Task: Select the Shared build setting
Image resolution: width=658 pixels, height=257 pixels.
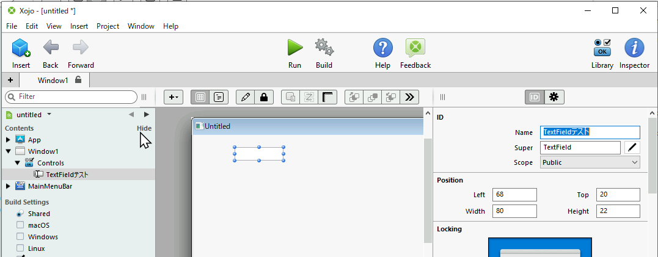Action: (x=39, y=214)
